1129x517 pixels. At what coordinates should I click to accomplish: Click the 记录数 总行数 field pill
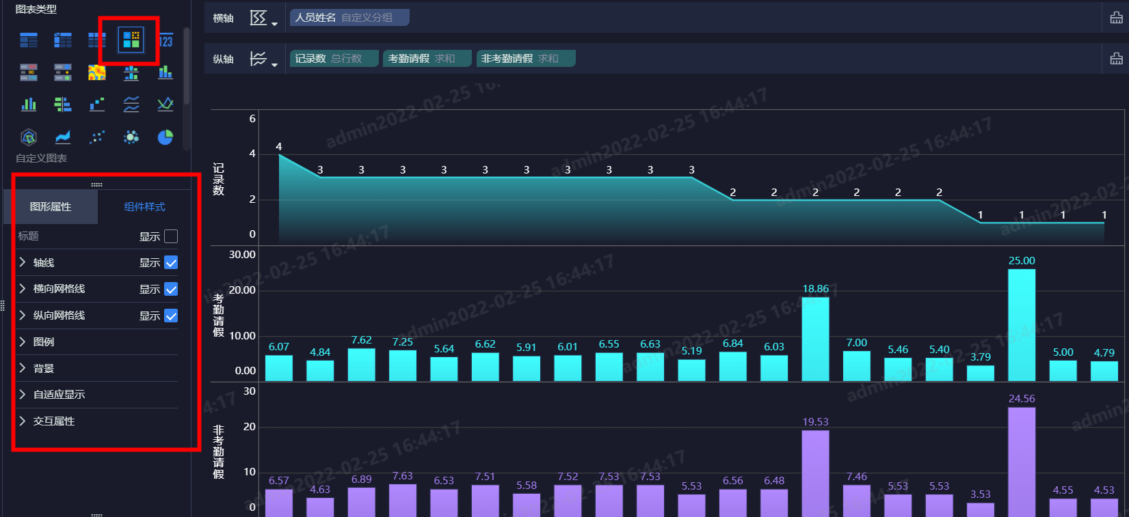point(334,59)
